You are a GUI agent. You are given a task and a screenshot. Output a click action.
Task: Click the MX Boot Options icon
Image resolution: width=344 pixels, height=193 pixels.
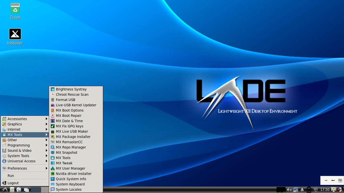coord(53,110)
